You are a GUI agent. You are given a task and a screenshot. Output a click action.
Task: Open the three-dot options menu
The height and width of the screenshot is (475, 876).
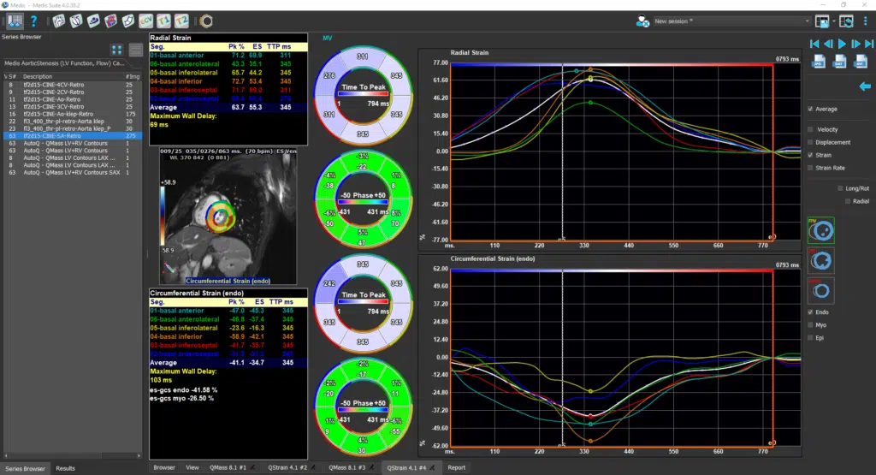tap(864, 21)
